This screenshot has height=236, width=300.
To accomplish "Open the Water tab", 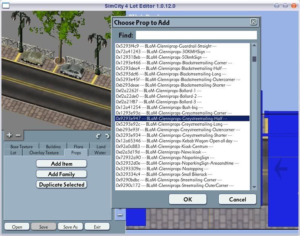I will point(100,153).
